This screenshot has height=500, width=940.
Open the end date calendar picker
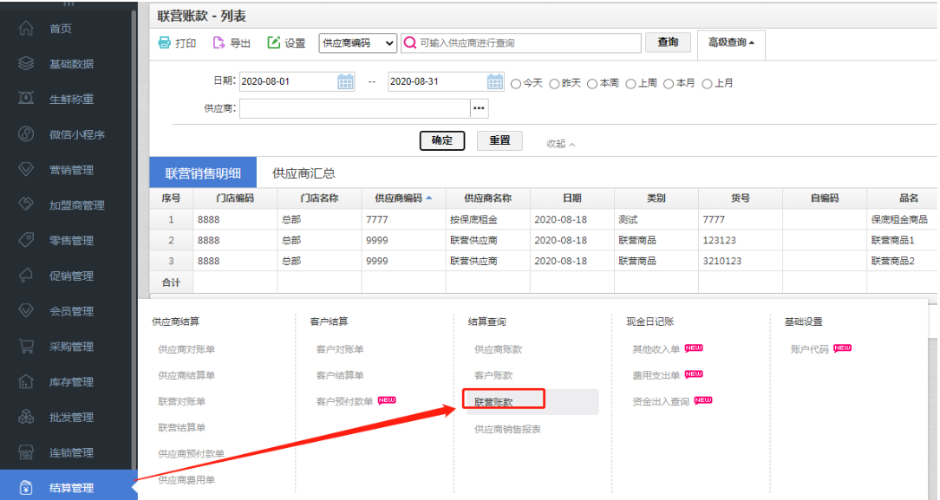coord(494,81)
